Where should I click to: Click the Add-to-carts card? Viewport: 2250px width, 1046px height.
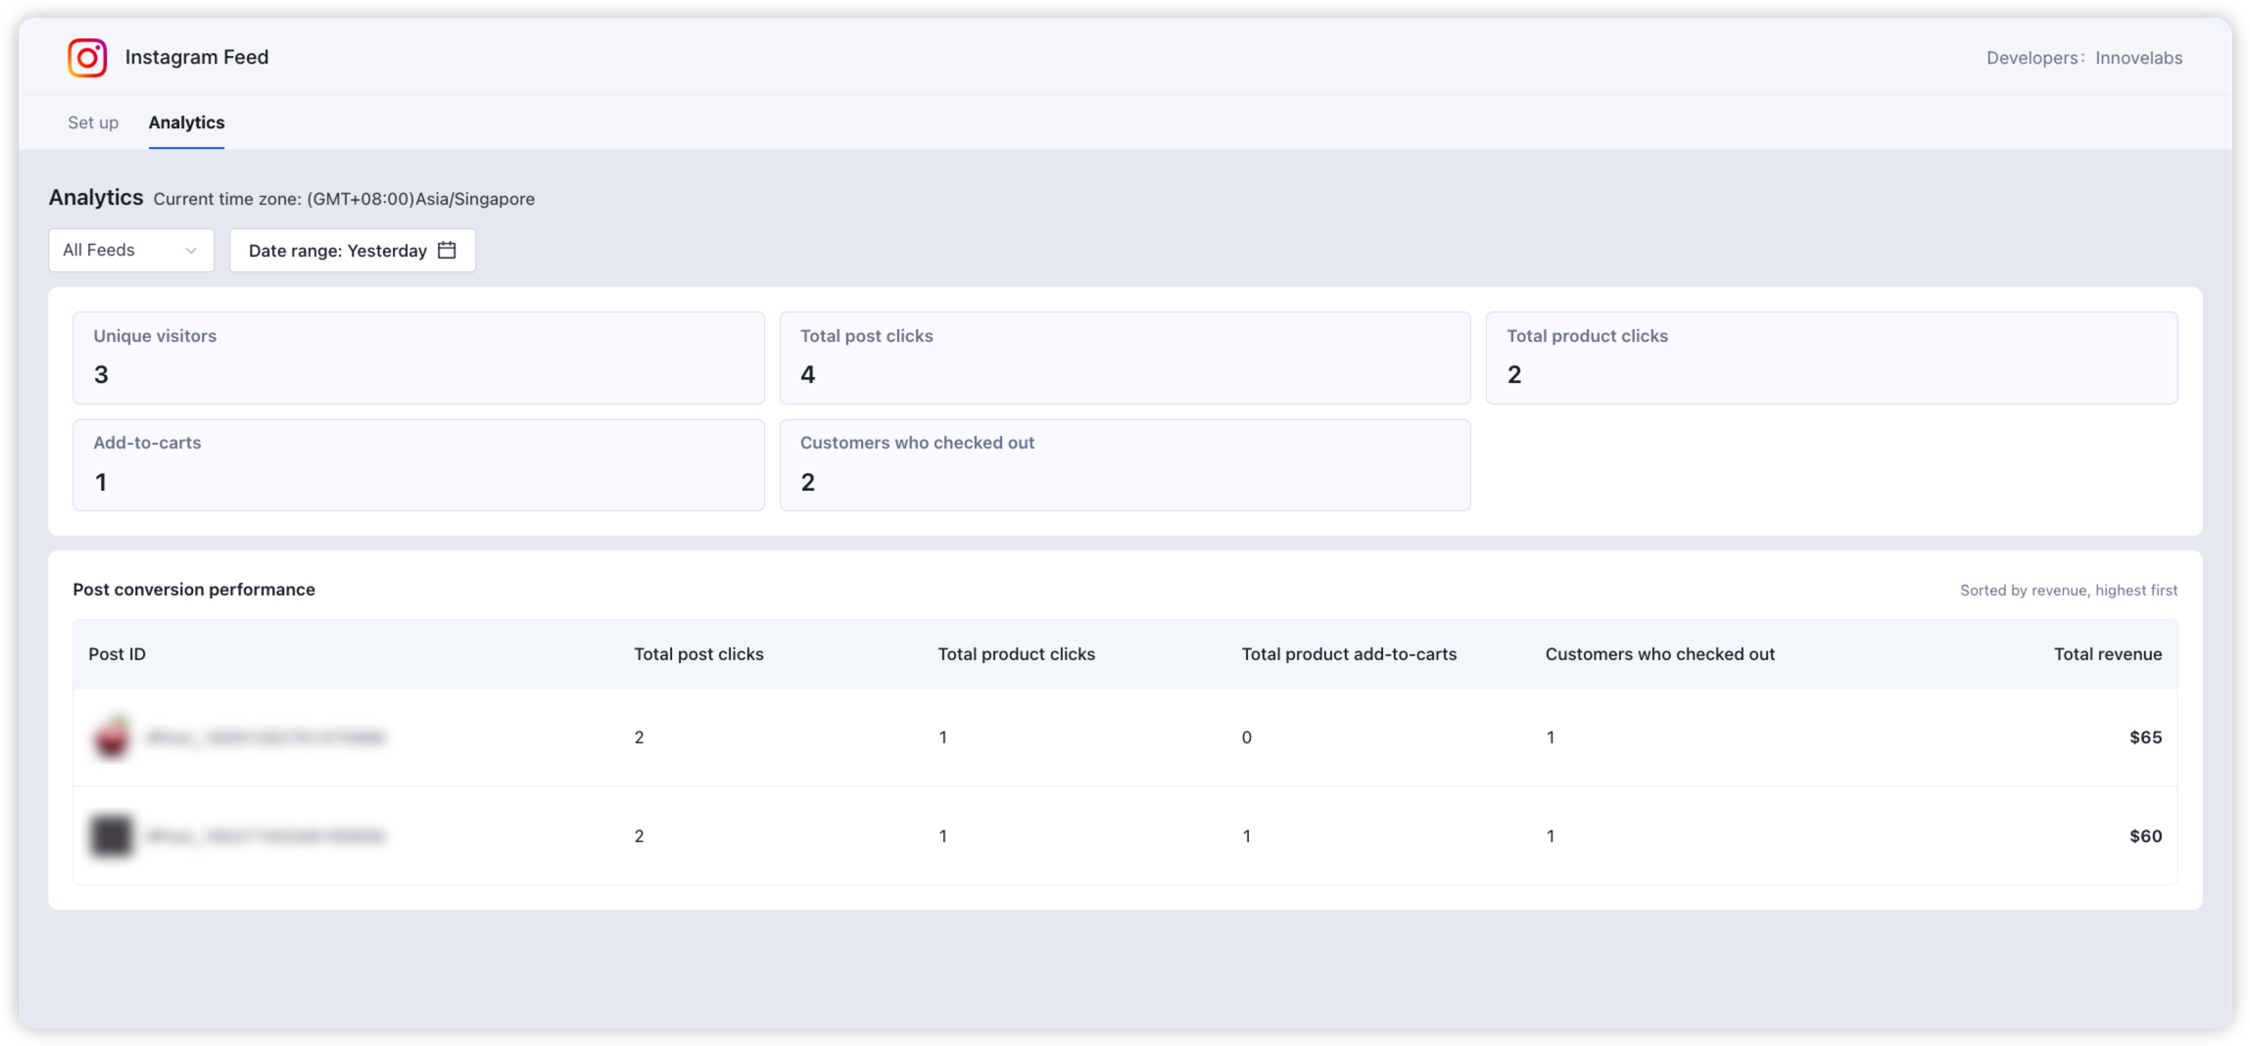point(418,465)
